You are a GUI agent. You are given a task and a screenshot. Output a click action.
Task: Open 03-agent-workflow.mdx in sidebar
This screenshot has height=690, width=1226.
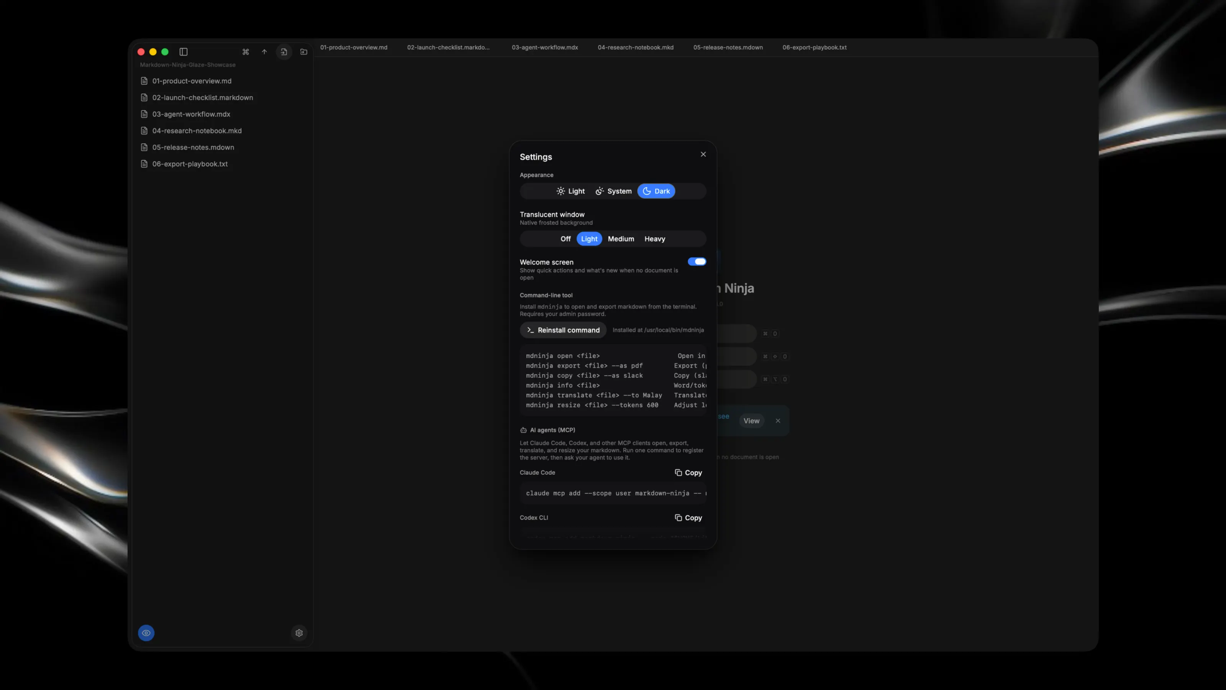[x=223, y=114]
